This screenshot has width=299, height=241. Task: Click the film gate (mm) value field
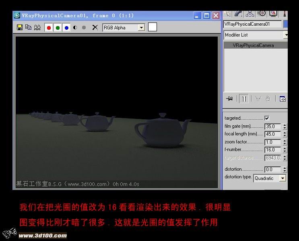273,127
